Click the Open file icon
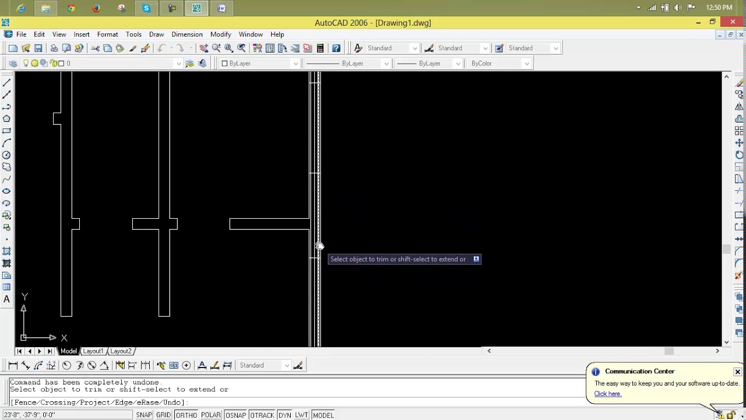Viewport: 746px width, 420px height. coord(26,48)
